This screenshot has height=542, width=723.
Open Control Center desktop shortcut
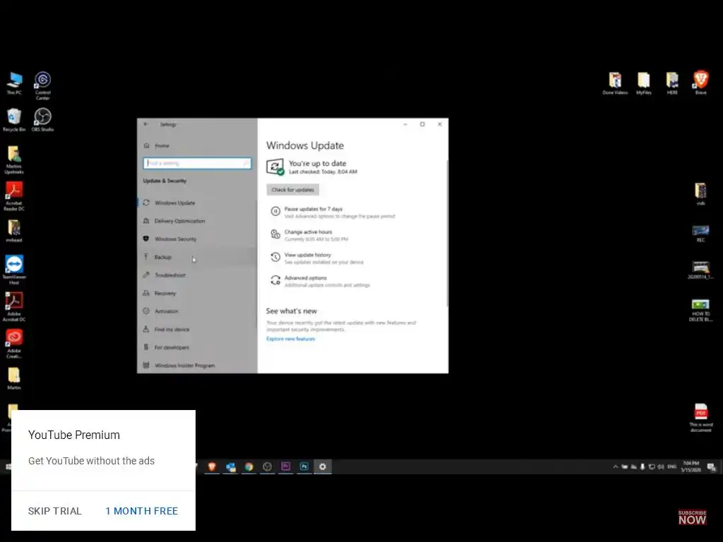coord(42,85)
